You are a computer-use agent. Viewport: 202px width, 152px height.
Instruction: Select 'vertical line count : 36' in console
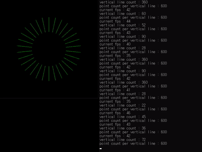pos(123,128)
